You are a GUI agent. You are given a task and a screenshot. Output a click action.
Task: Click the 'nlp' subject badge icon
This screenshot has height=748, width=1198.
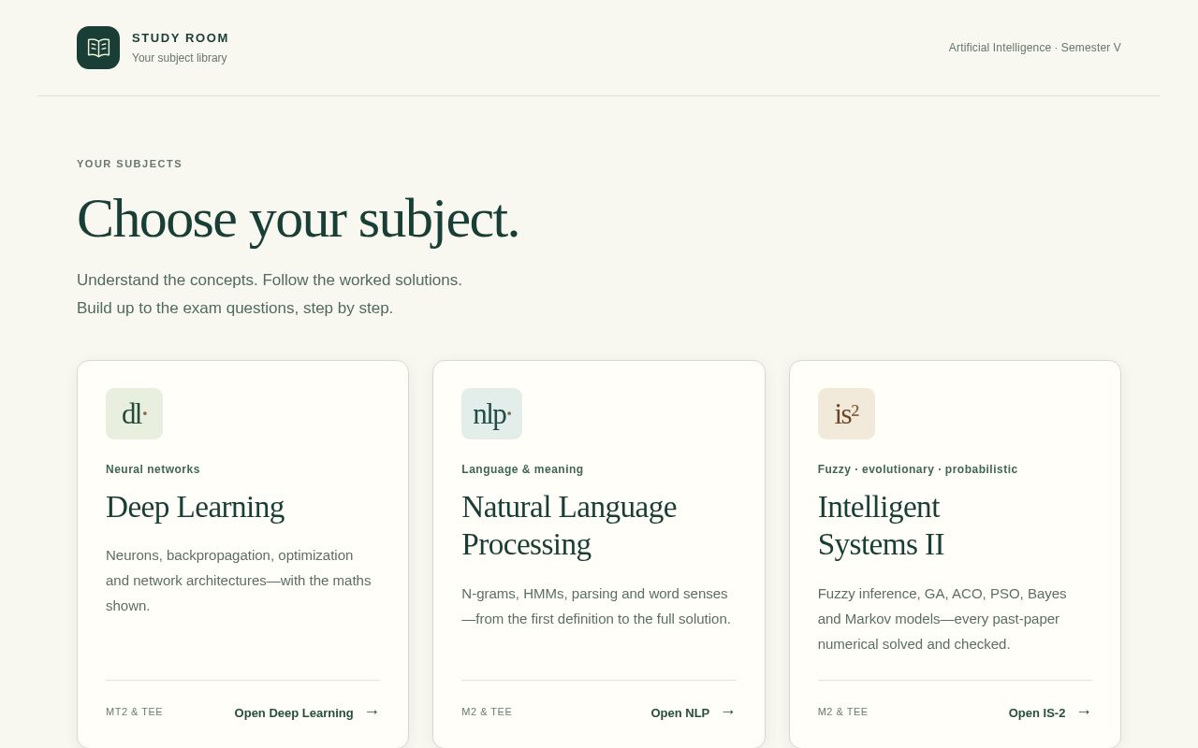[x=491, y=413]
